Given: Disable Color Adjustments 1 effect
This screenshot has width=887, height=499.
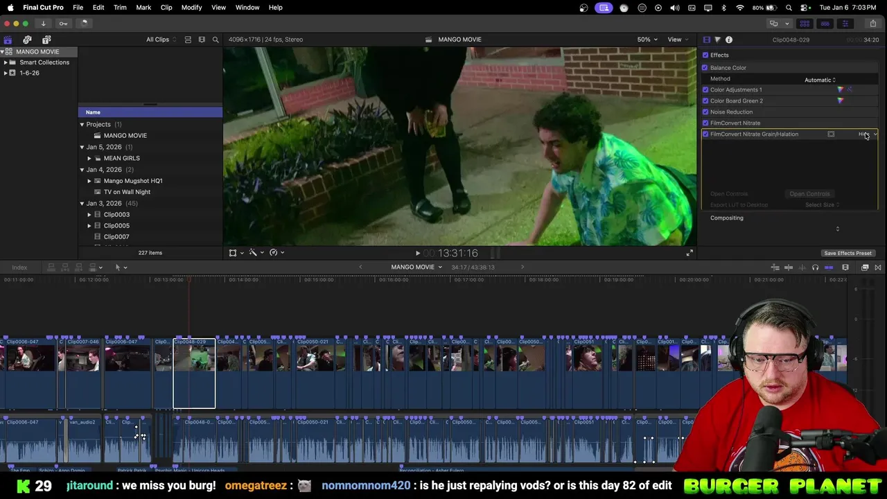Looking at the screenshot, I should point(705,89).
